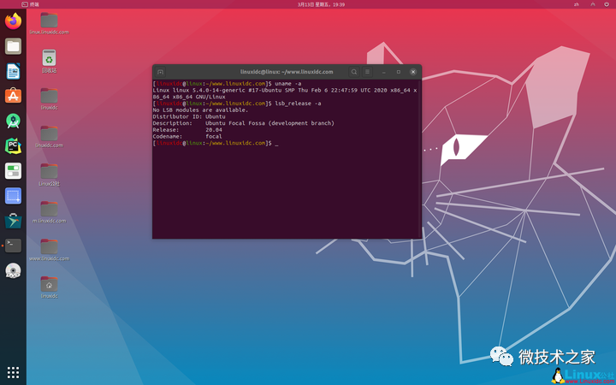Open the terminal hamburger menu
This screenshot has height=385, width=616.
pos(367,72)
